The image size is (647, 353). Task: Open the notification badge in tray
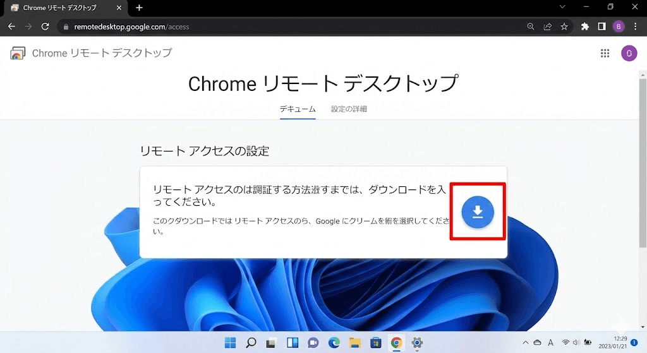coord(634,343)
